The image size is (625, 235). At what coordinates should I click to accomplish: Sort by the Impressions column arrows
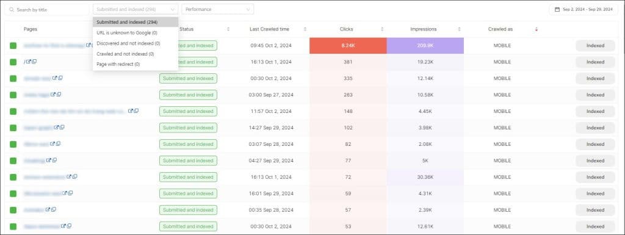pos(459,29)
